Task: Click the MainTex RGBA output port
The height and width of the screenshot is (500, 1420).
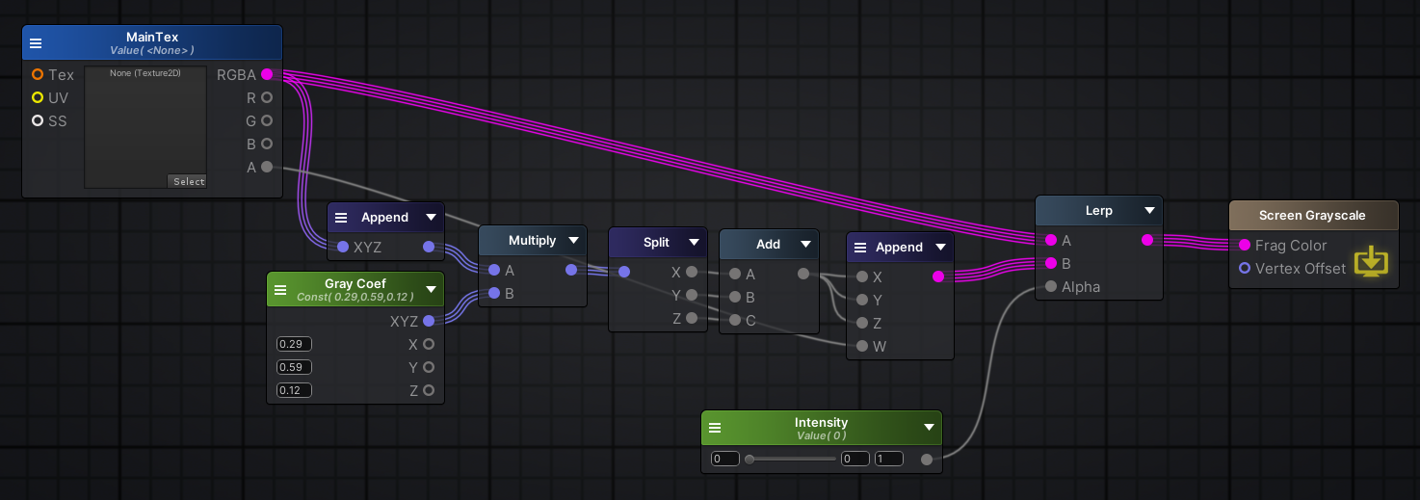Action: tap(267, 74)
